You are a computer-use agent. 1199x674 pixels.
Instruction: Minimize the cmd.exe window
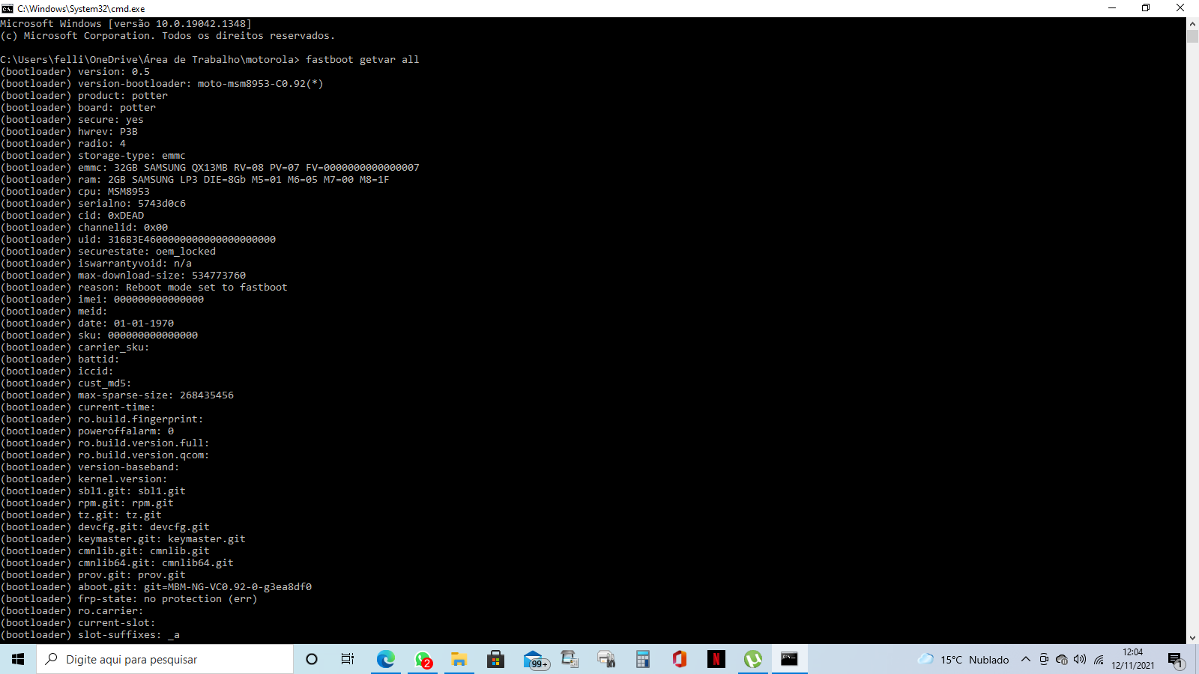(1112, 8)
